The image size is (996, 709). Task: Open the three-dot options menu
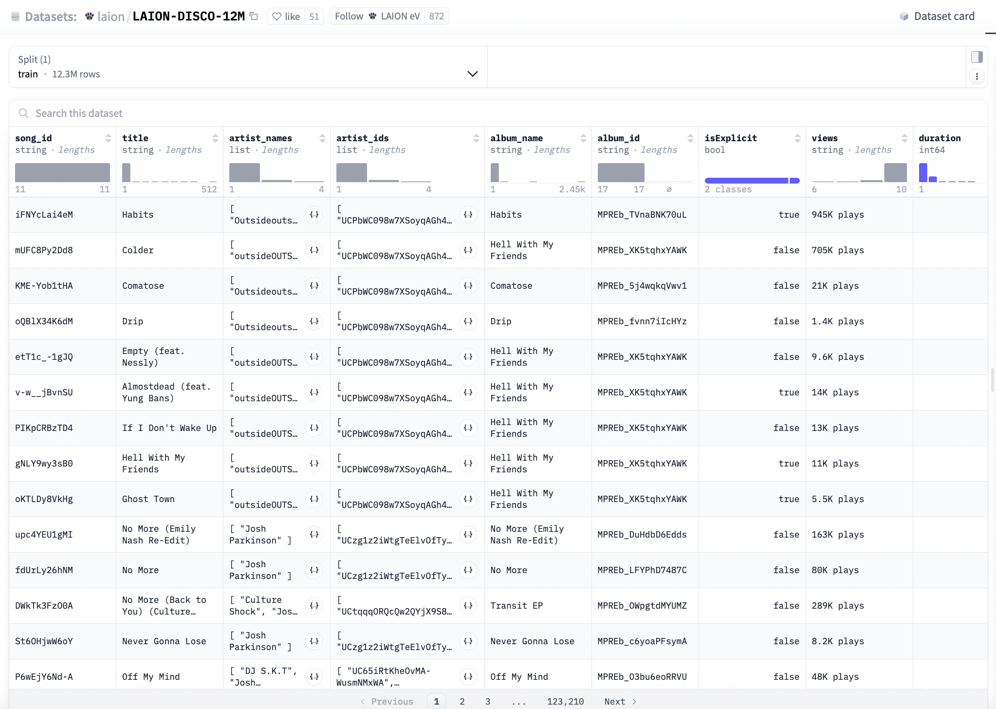[x=977, y=76]
